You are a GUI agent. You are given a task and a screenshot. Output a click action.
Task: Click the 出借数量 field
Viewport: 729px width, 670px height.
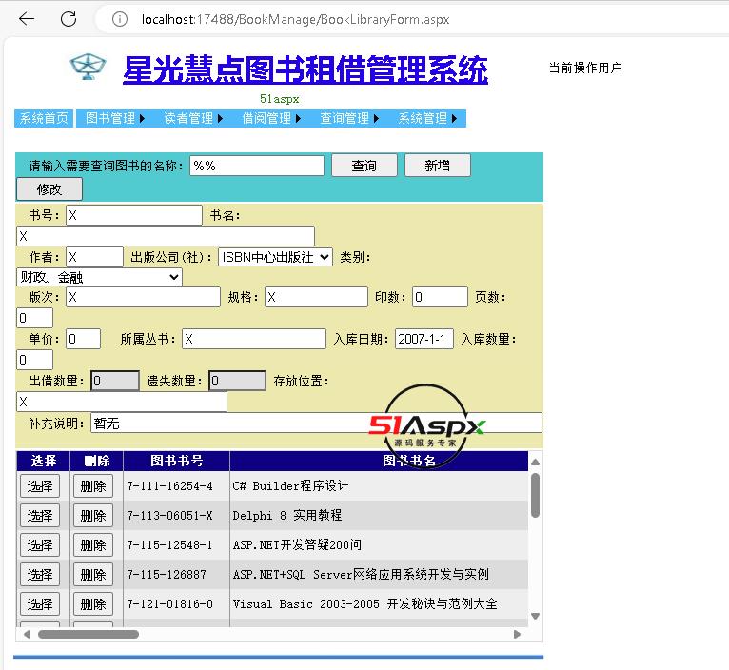point(115,381)
